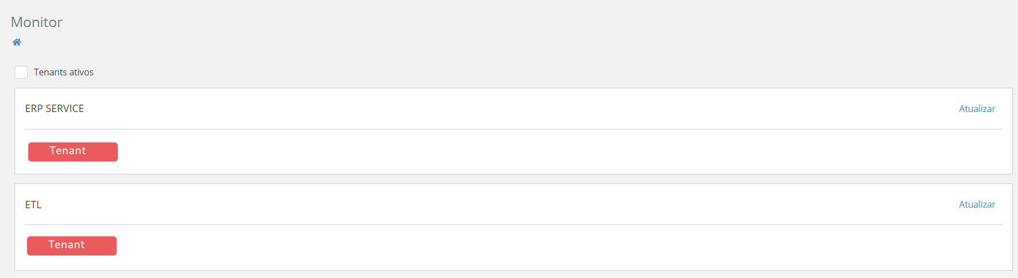Click blank header area of ERP SERVICE panel

click(x=507, y=109)
